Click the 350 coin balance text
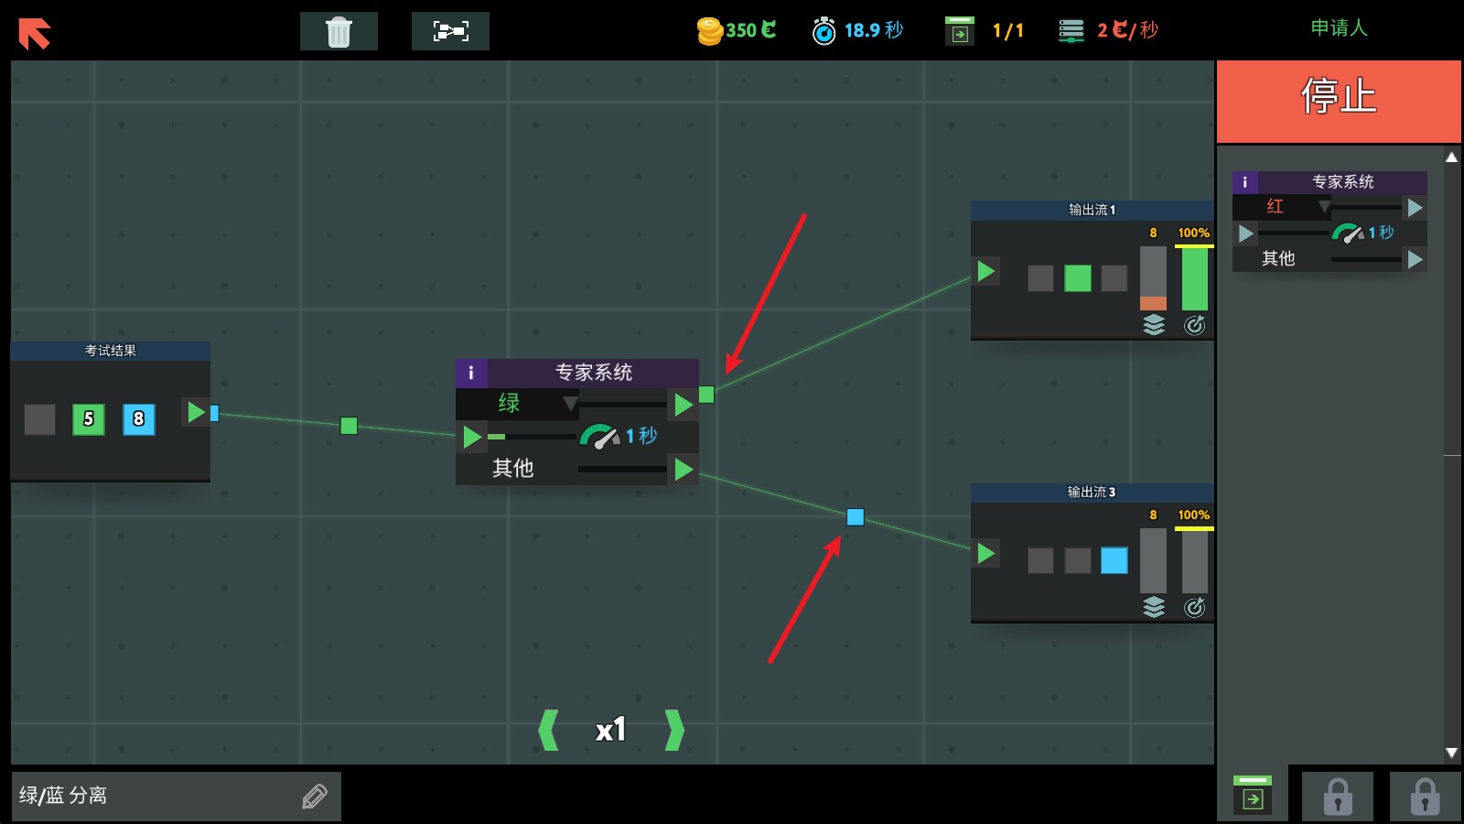 click(x=751, y=30)
